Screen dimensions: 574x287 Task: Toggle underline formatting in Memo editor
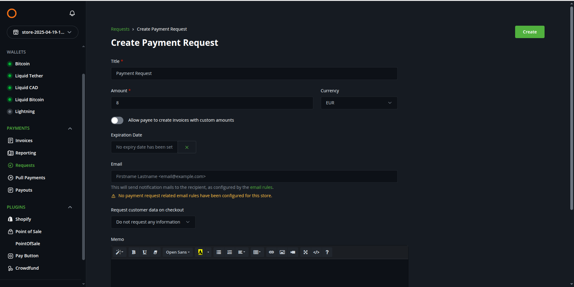[x=144, y=252]
